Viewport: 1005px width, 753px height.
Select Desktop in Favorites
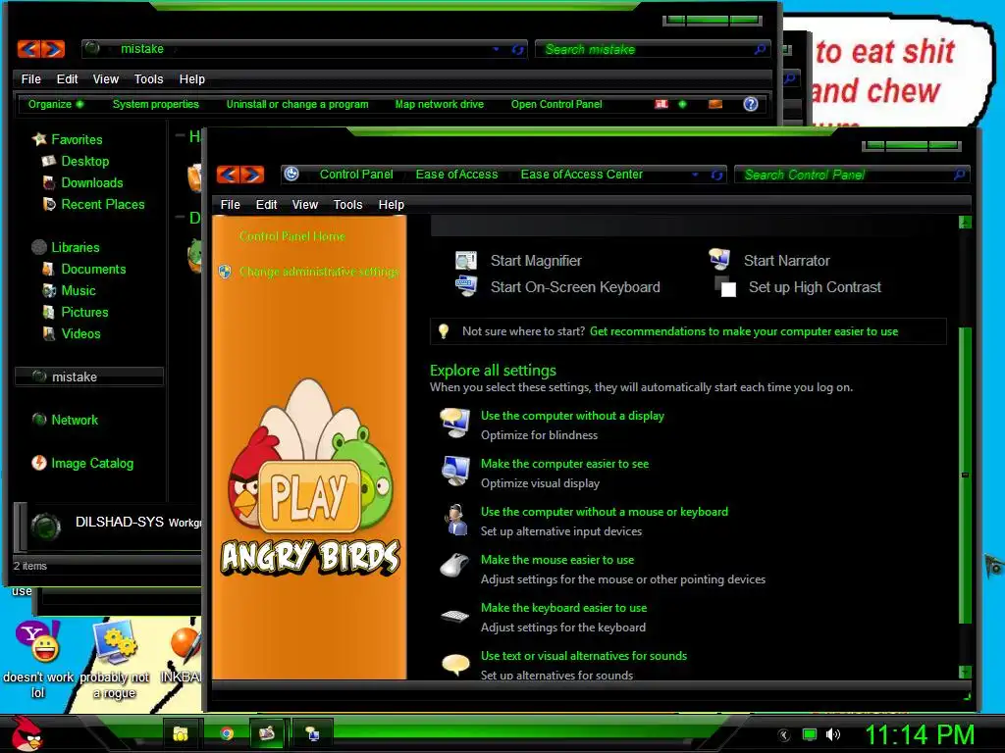pyautogui.click(x=85, y=161)
